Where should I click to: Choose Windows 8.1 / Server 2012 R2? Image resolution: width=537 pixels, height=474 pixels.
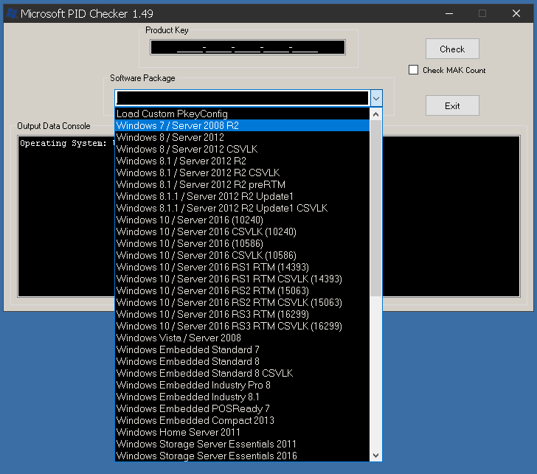pos(242,161)
